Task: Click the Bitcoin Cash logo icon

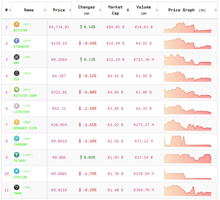Action: [x=17, y=90]
